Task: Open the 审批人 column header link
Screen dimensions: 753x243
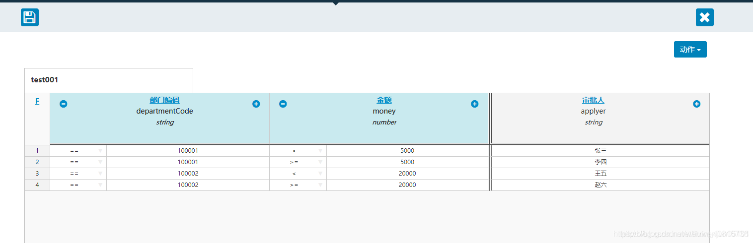Action: coord(593,100)
